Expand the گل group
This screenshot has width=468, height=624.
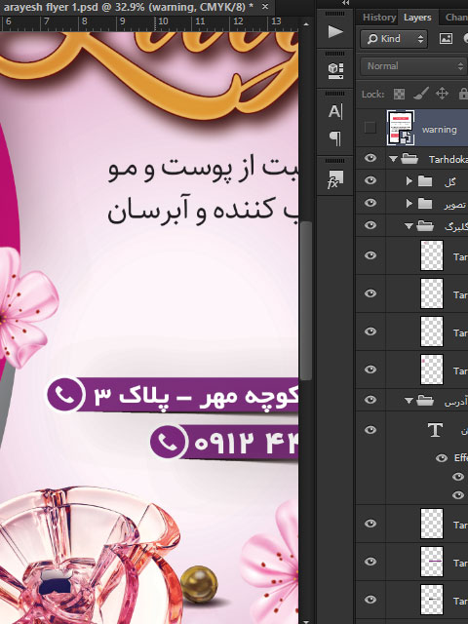click(409, 181)
